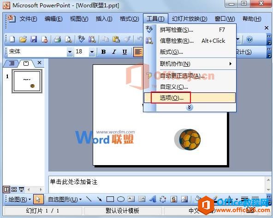Choose 信息检索(R)... menu entry
Screen dimensions: 273x218
coord(190,41)
